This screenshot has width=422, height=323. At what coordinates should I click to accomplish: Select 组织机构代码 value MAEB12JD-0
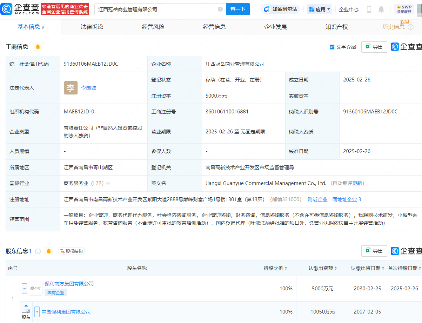pyautogui.click(x=79, y=112)
